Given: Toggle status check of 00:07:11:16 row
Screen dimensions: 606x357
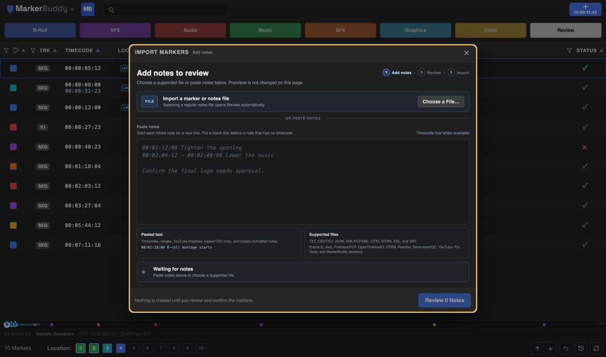Looking at the screenshot, I should click(x=585, y=245).
